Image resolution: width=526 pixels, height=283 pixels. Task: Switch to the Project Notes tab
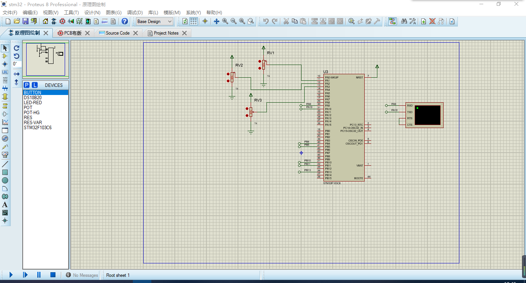(x=166, y=33)
